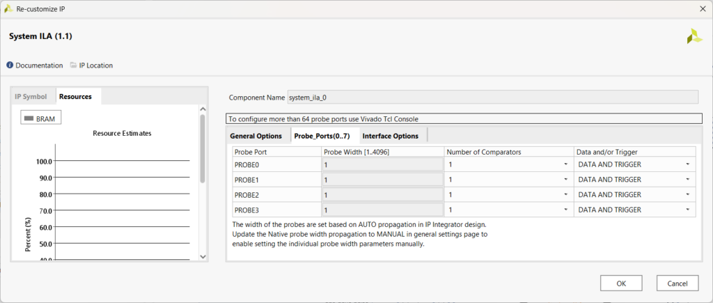Open PROBE3 Data and/or Trigger dropdown

coord(634,210)
